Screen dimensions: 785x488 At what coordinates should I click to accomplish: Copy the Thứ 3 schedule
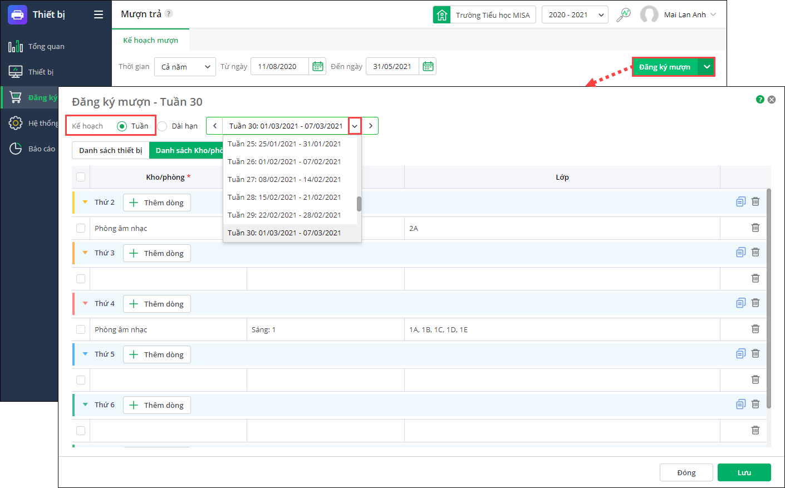pos(740,252)
